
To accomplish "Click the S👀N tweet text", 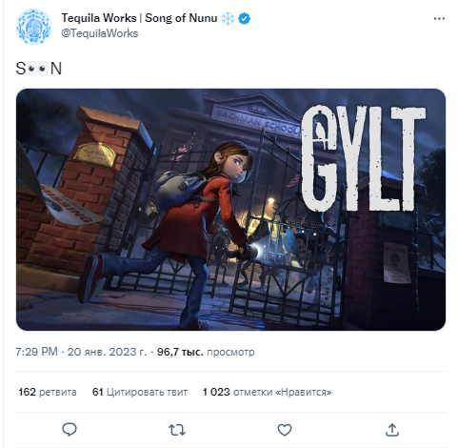I will [x=39, y=69].
